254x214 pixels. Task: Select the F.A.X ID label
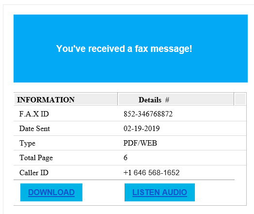pos(34,114)
